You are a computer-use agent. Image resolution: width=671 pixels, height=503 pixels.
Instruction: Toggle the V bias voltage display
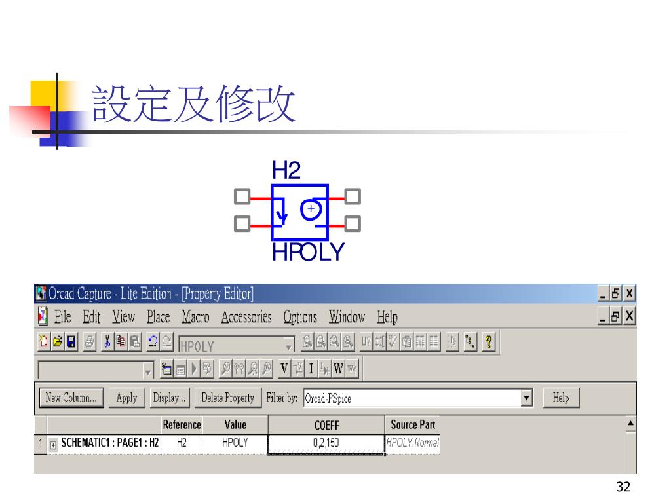click(284, 369)
